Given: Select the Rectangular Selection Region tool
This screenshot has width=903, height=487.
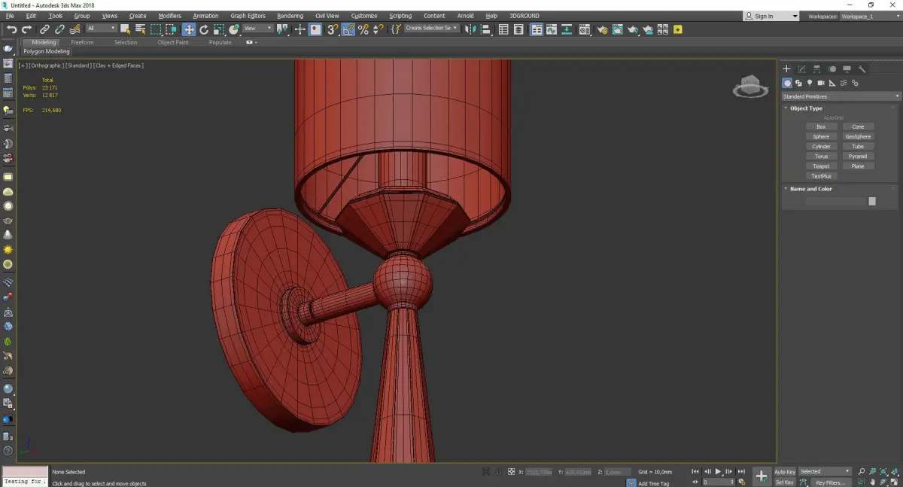Looking at the screenshot, I should (x=156, y=29).
